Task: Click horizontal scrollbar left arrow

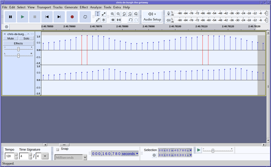Action: (x=45, y=145)
